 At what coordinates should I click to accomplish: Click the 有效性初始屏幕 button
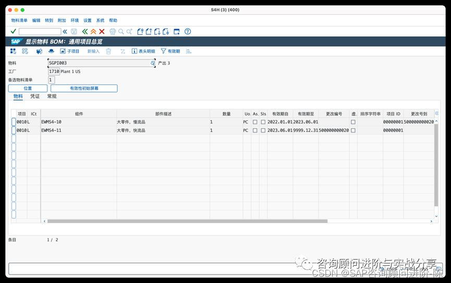click(x=84, y=88)
